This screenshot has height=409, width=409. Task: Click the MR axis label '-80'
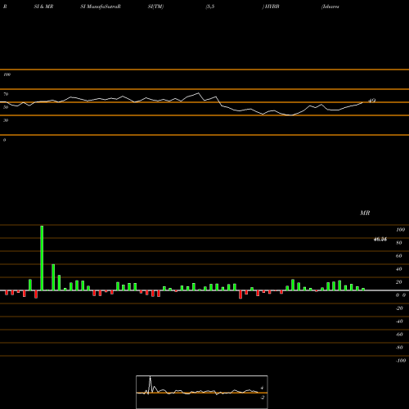(x=399, y=348)
